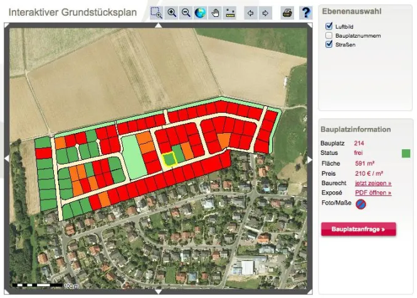
Task: Go to next map view arrow
Action: (265, 13)
